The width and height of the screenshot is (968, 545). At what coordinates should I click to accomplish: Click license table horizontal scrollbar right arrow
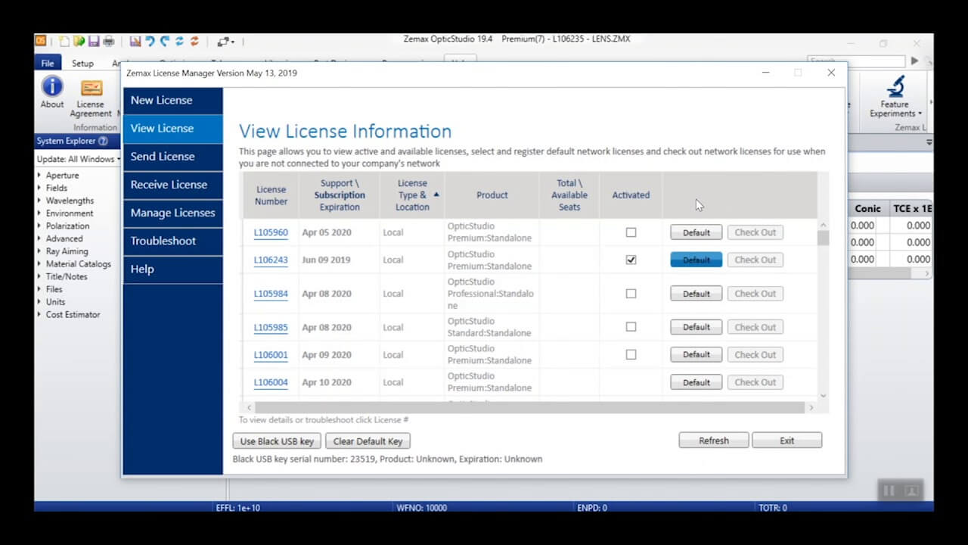coord(811,407)
